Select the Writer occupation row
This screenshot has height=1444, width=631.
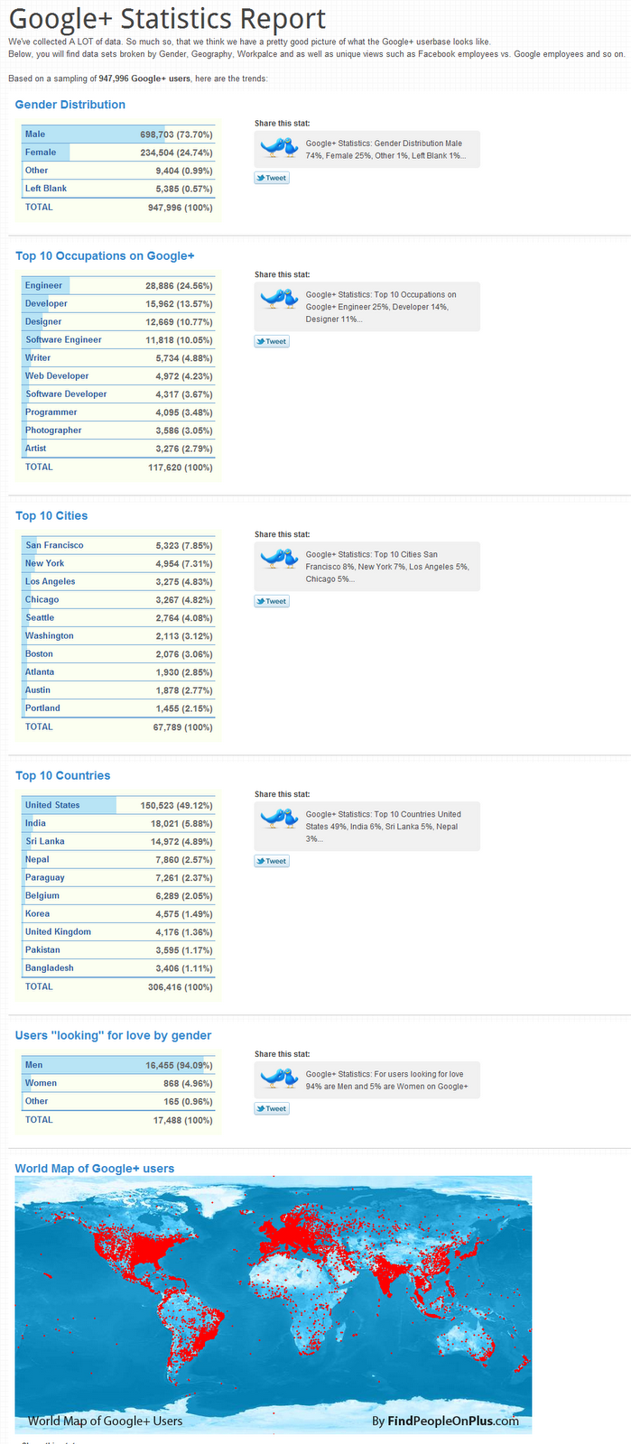[x=118, y=358]
